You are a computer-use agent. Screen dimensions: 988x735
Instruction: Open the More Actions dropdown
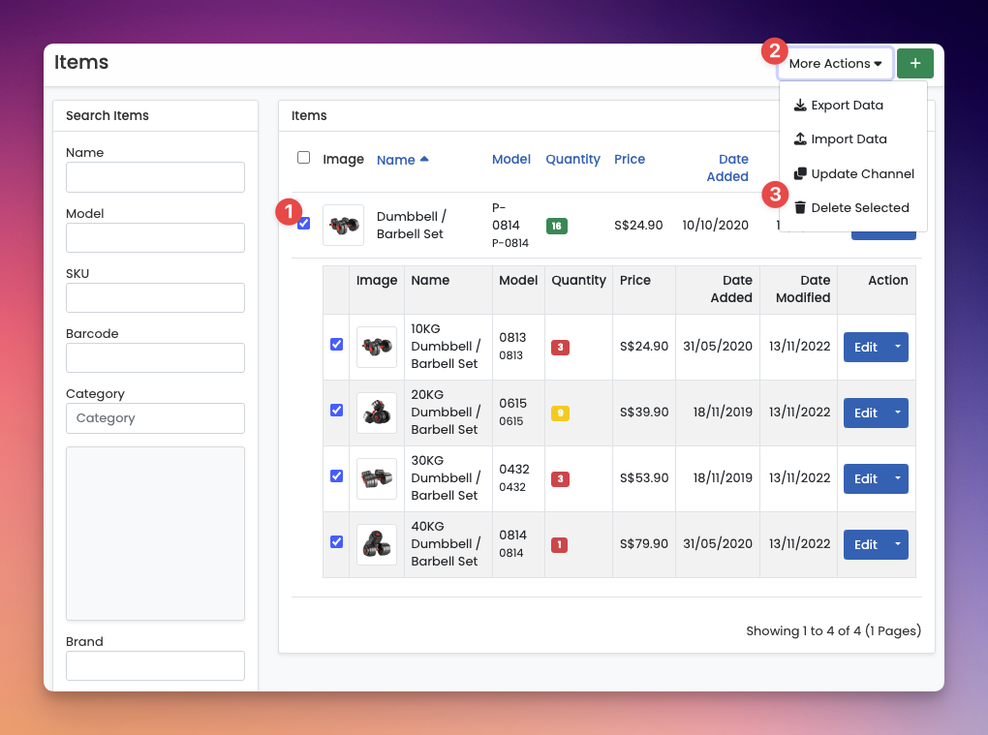(x=834, y=64)
